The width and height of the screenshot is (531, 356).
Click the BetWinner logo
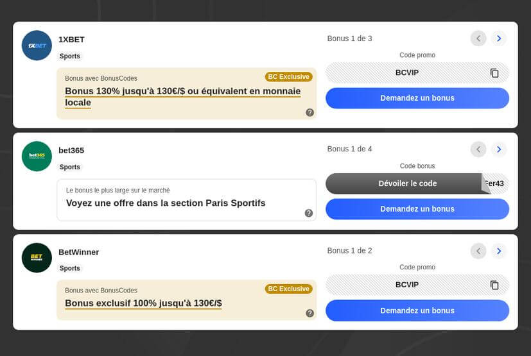pyautogui.click(x=37, y=257)
